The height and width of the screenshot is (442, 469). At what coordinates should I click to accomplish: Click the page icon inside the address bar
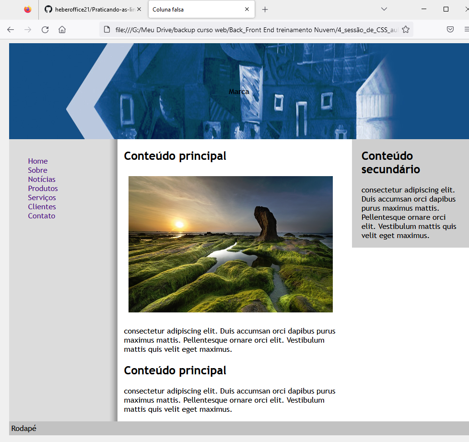(106, 29)
